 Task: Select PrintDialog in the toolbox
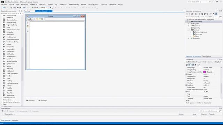[10, 35]
